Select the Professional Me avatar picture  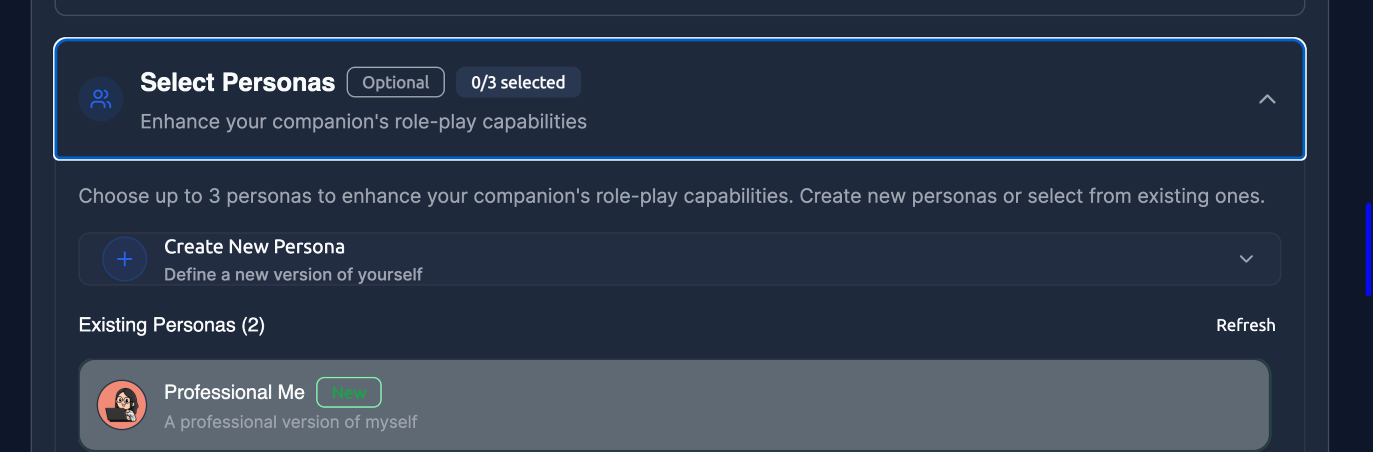[x=122, y=405]
